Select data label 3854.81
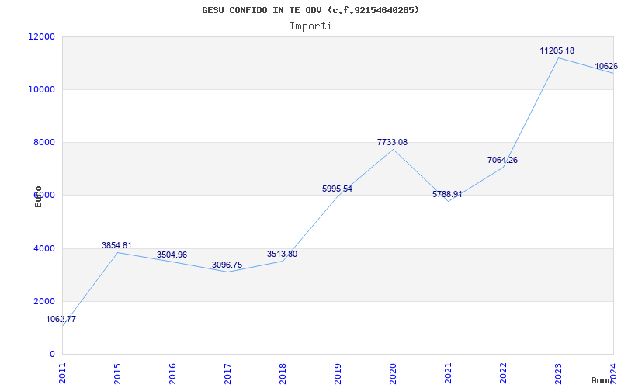The image size is (621, 388). (x=116, y=245)
